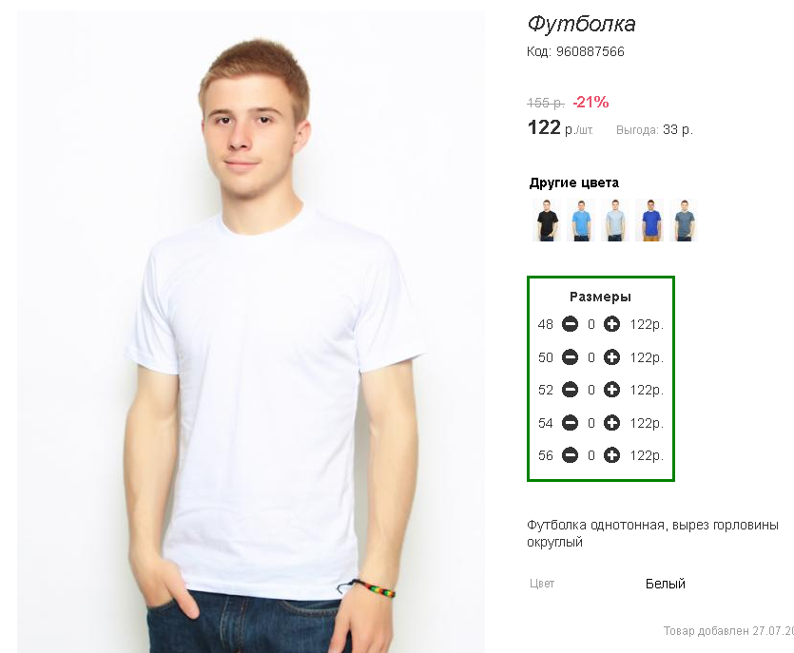Click the Футболка product title
Screen dimensions: 794x653
click(x=581, y=24)
